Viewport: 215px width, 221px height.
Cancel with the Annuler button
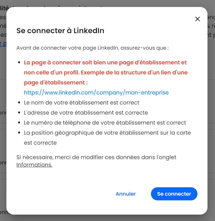[126, 194]
